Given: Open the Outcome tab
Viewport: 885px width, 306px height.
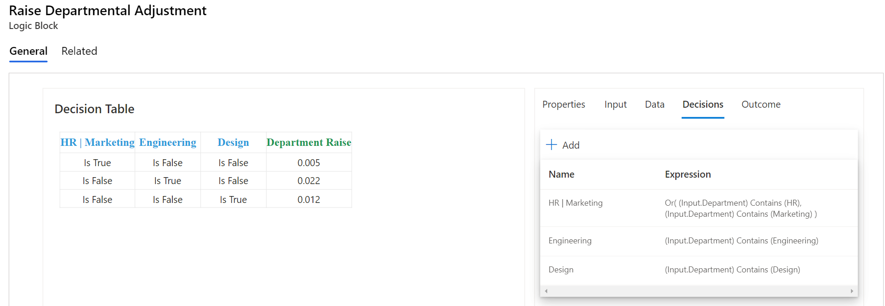Looking at the screenshot, I should pyautogui.click(x=761, y=104).
